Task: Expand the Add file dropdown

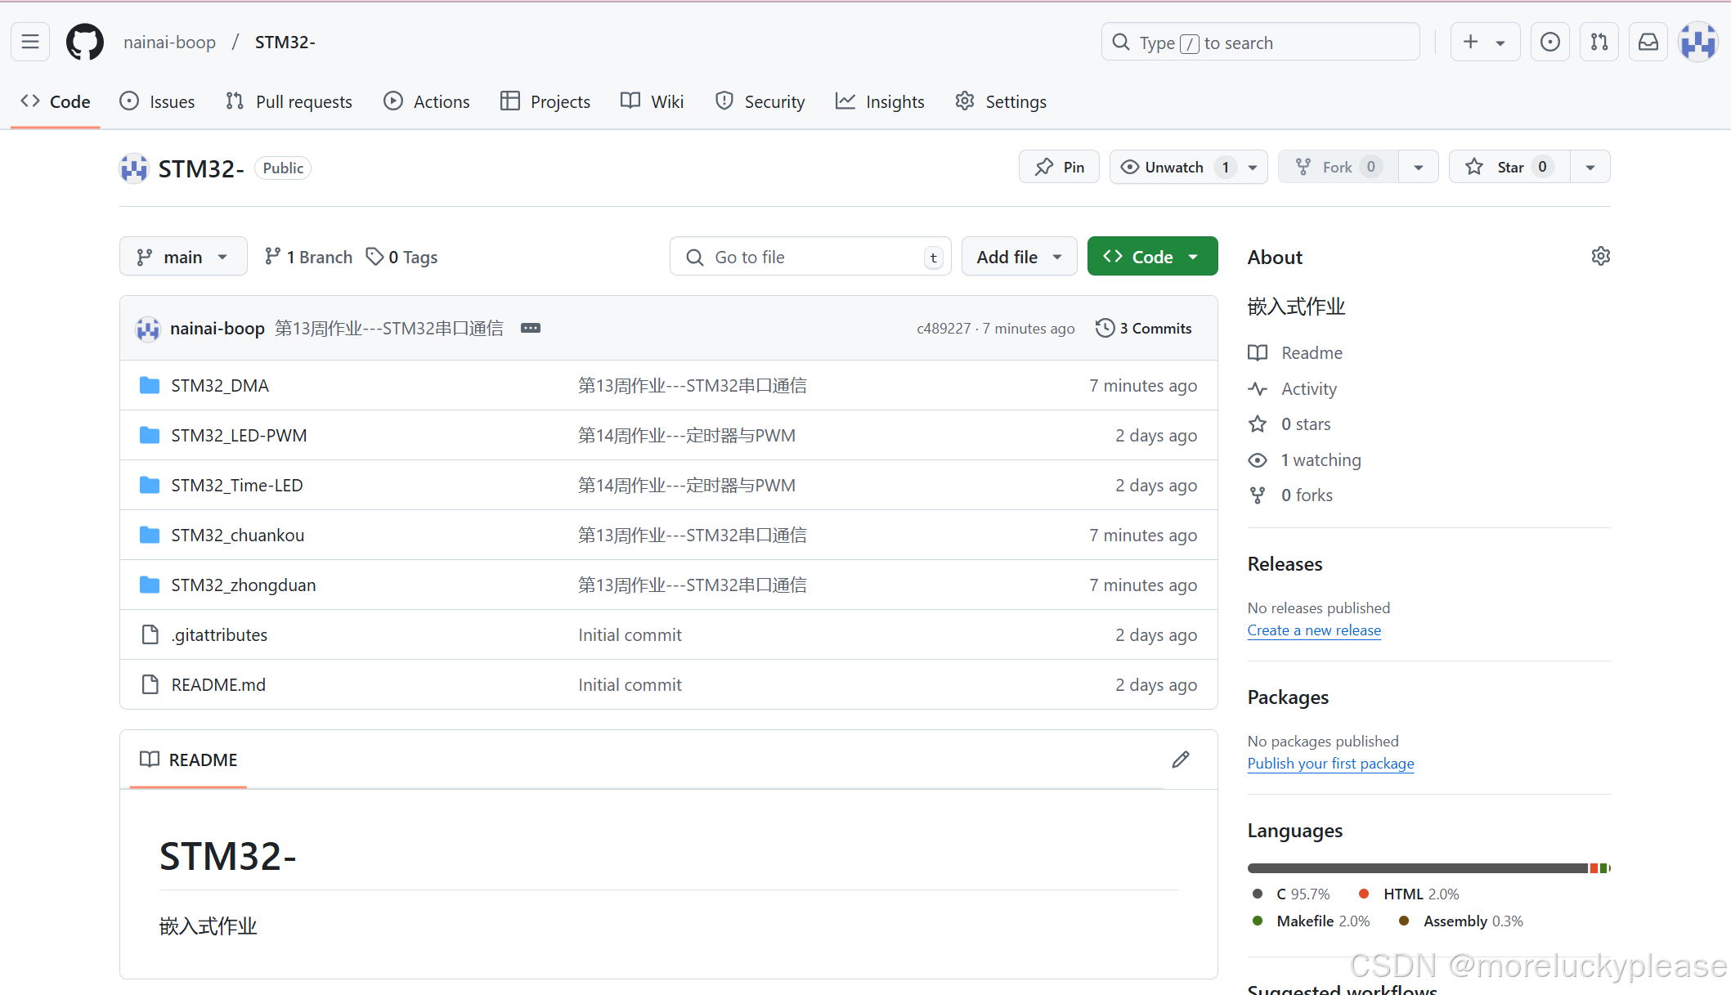Action: [x=1019, y=257]
